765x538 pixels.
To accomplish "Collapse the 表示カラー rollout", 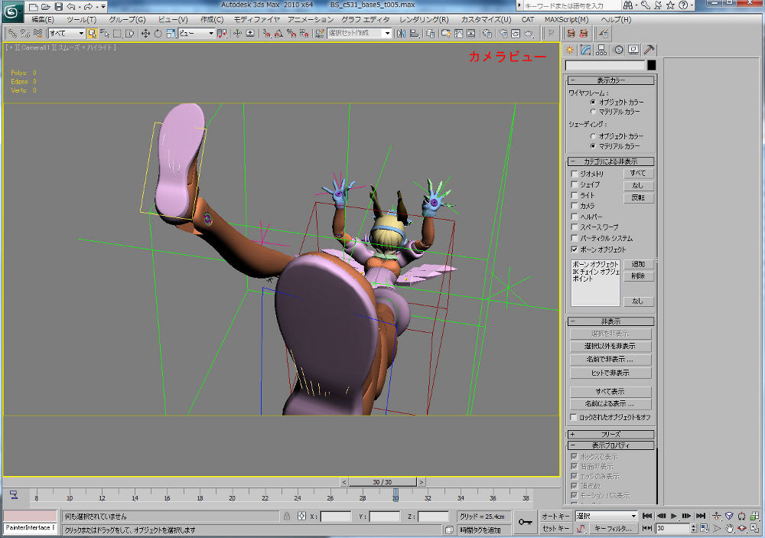I will point(610,80).
